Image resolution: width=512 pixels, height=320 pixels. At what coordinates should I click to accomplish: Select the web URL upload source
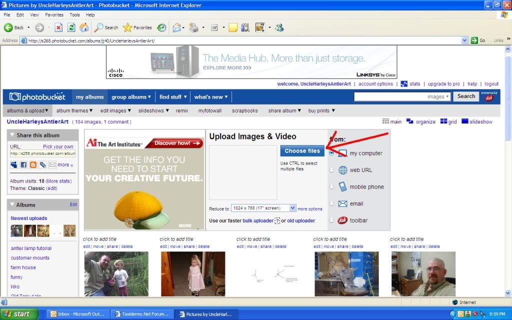332,170
